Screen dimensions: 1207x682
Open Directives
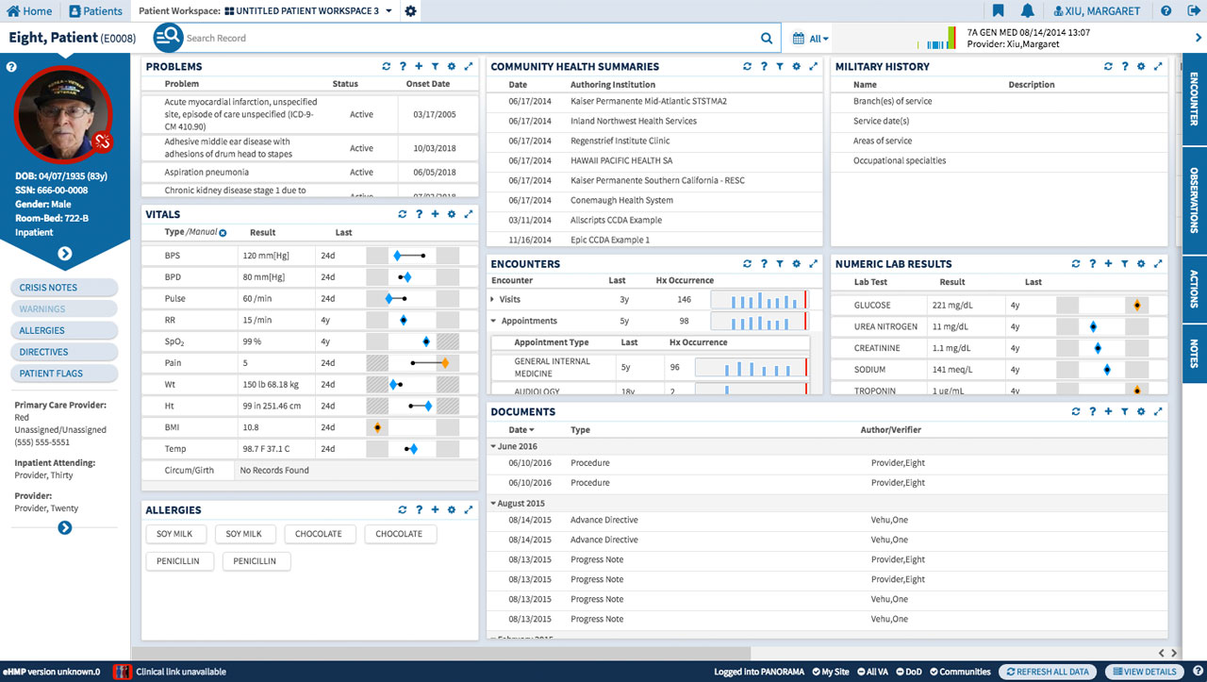[65, 352]
